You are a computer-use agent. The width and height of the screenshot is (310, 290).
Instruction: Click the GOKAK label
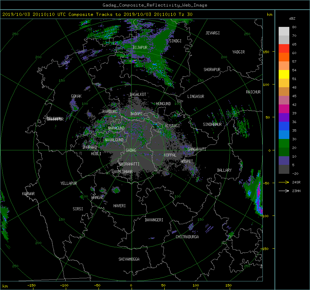point(76,96)
